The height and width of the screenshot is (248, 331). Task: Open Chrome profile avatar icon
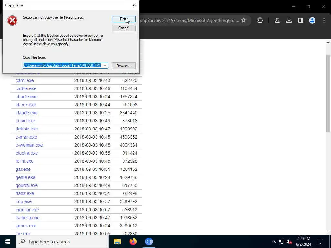tap(312, 20)
